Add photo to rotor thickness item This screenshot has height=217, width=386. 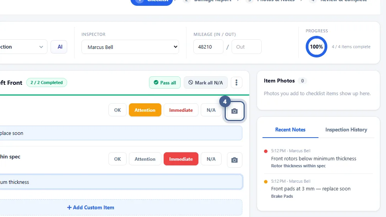[234, 160]
